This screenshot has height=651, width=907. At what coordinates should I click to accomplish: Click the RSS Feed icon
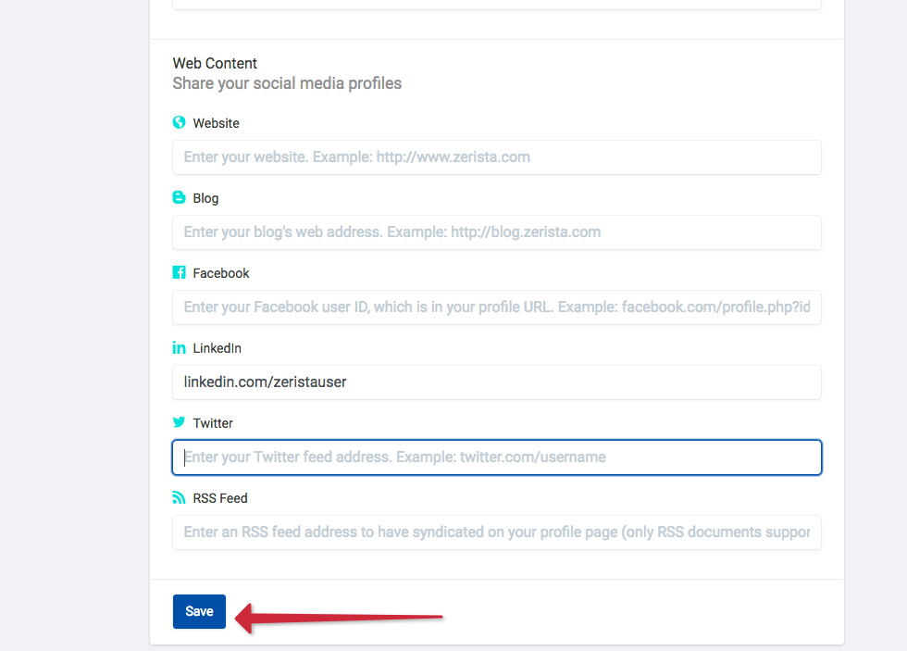point(179,497)
